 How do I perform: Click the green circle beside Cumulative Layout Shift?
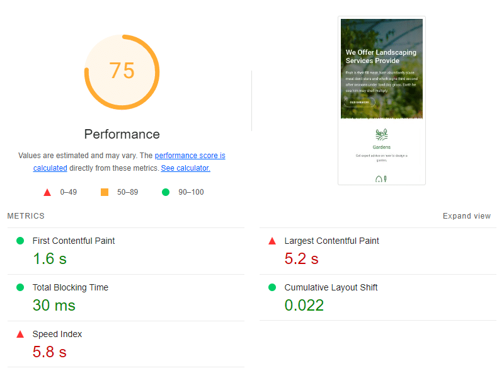tap(272, 287)
